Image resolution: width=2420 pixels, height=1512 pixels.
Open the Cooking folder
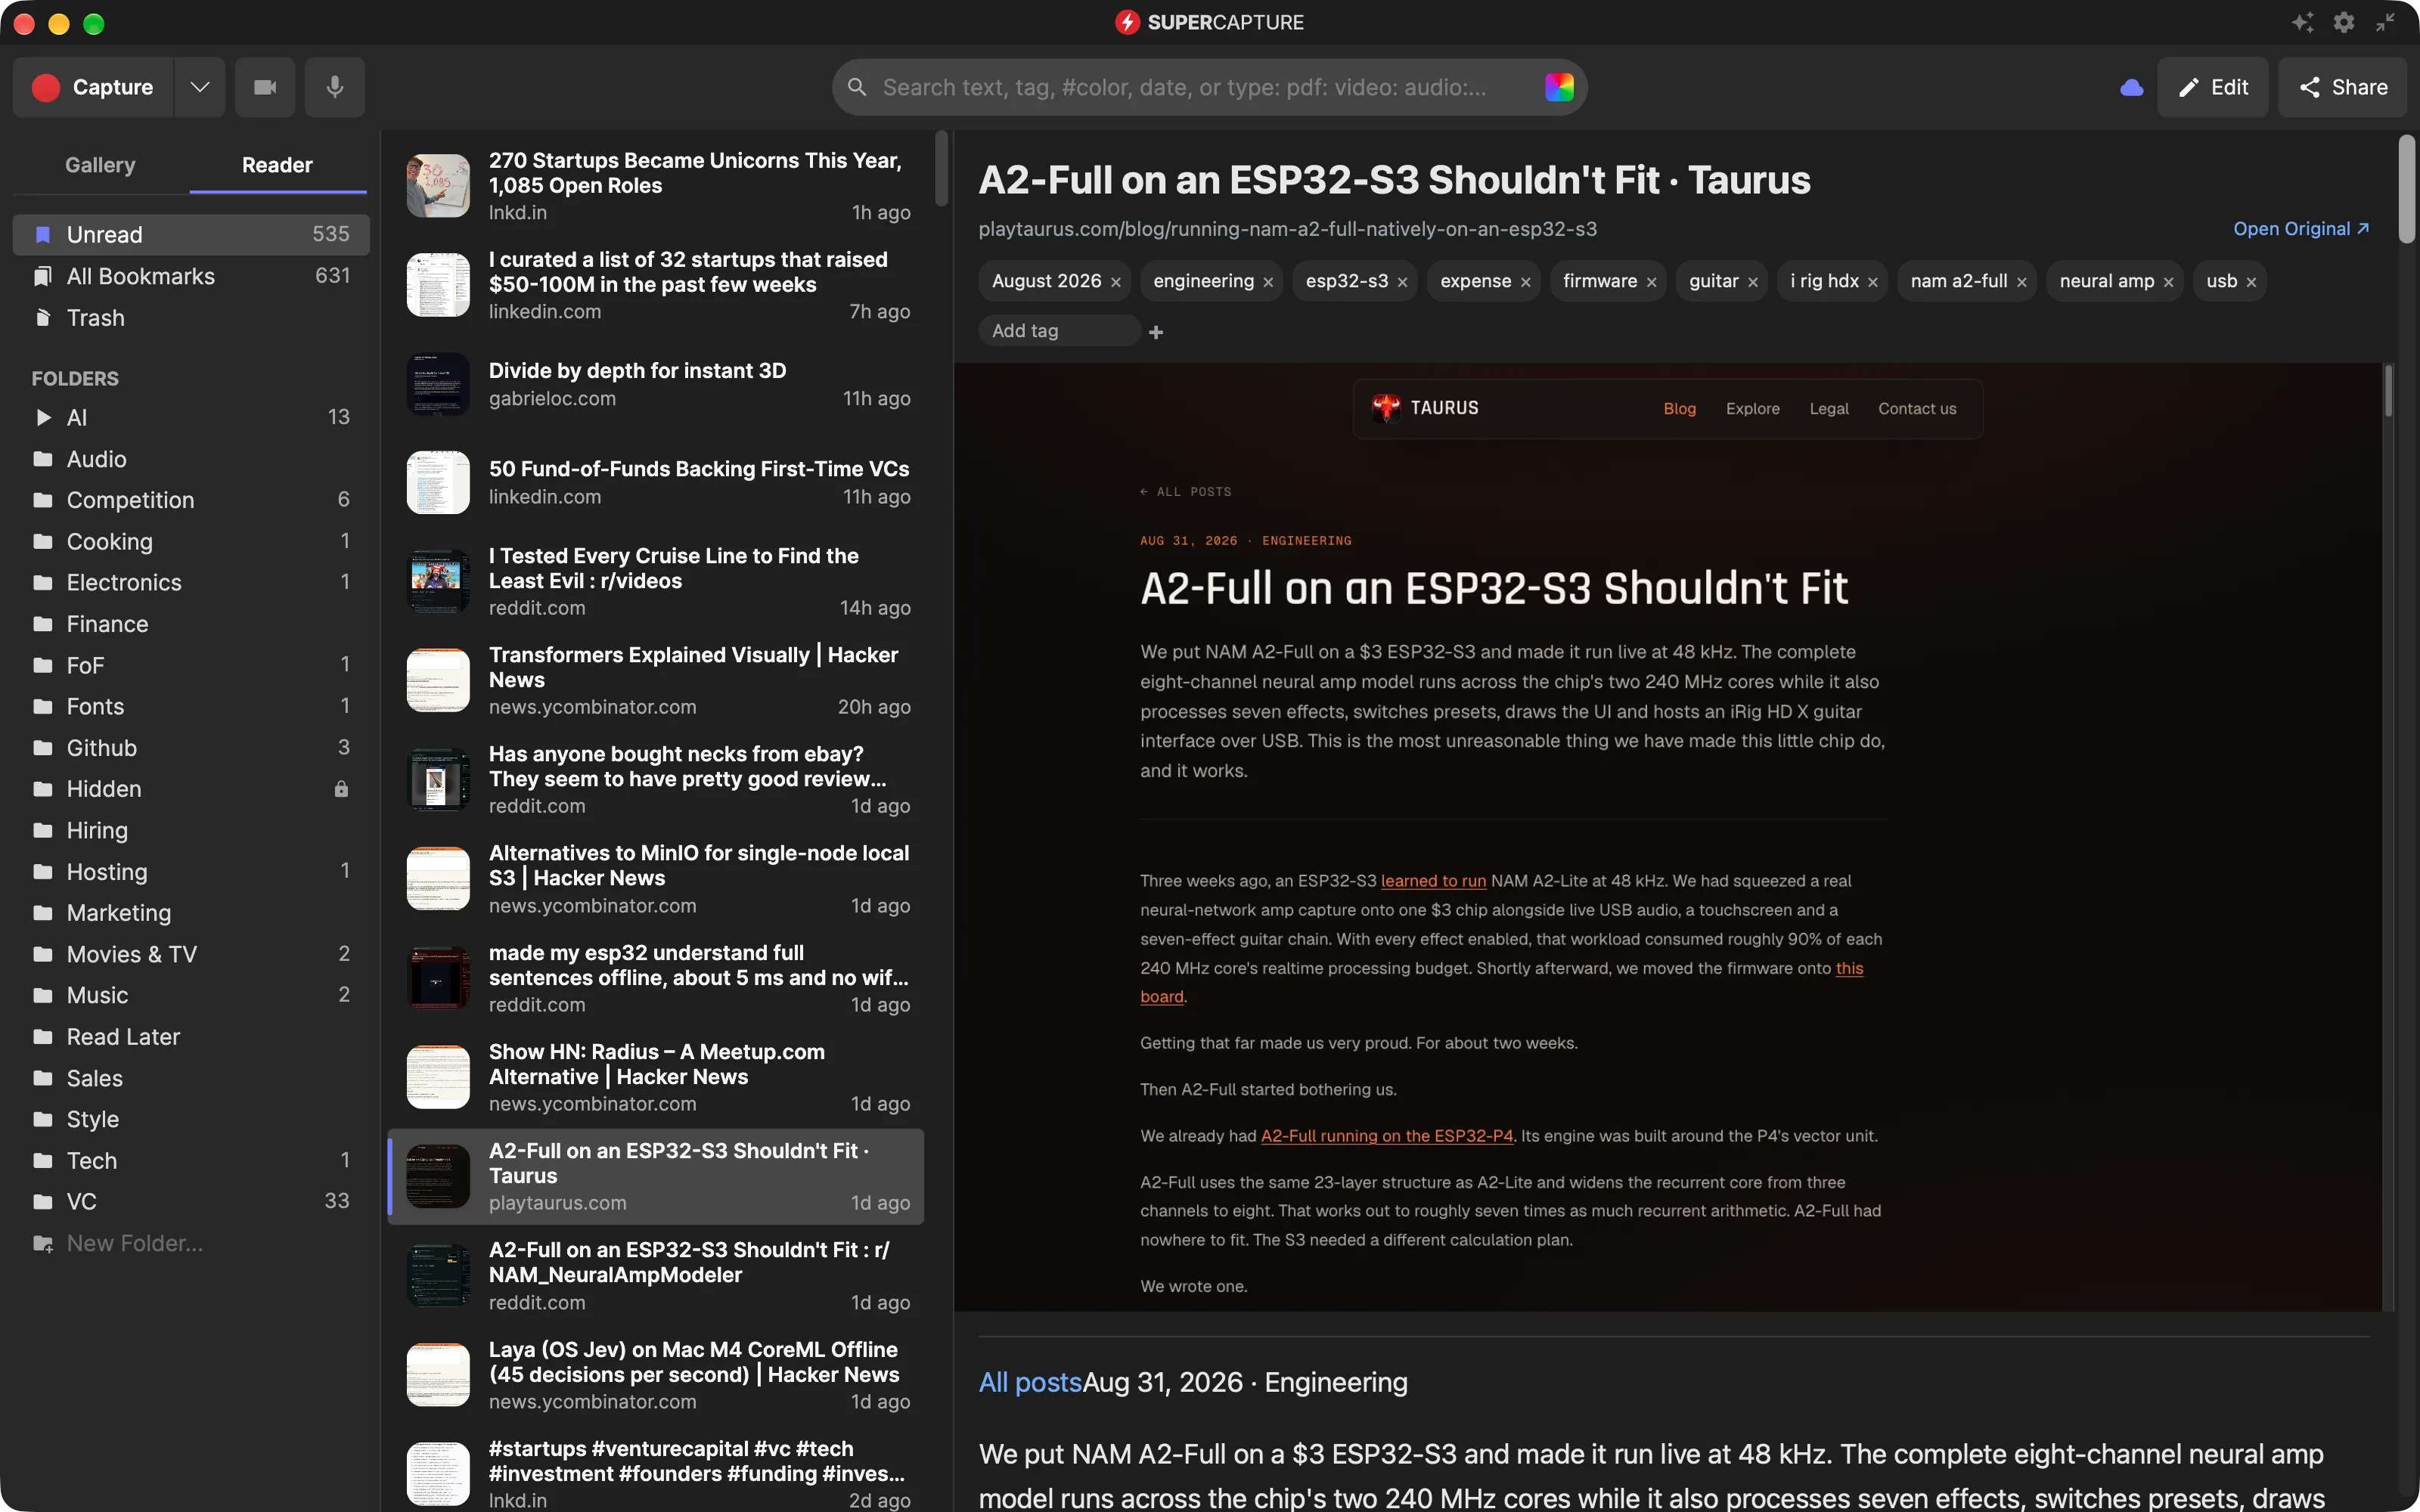[191, 541]
